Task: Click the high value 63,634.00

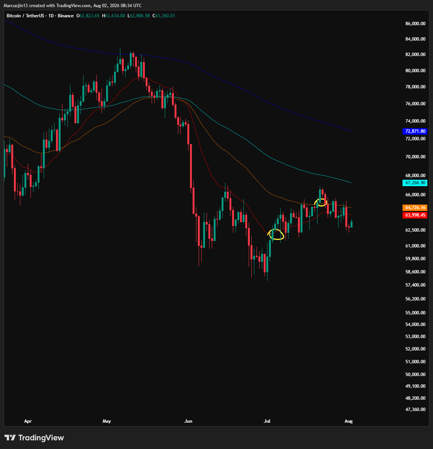Action: click(115, 16)
